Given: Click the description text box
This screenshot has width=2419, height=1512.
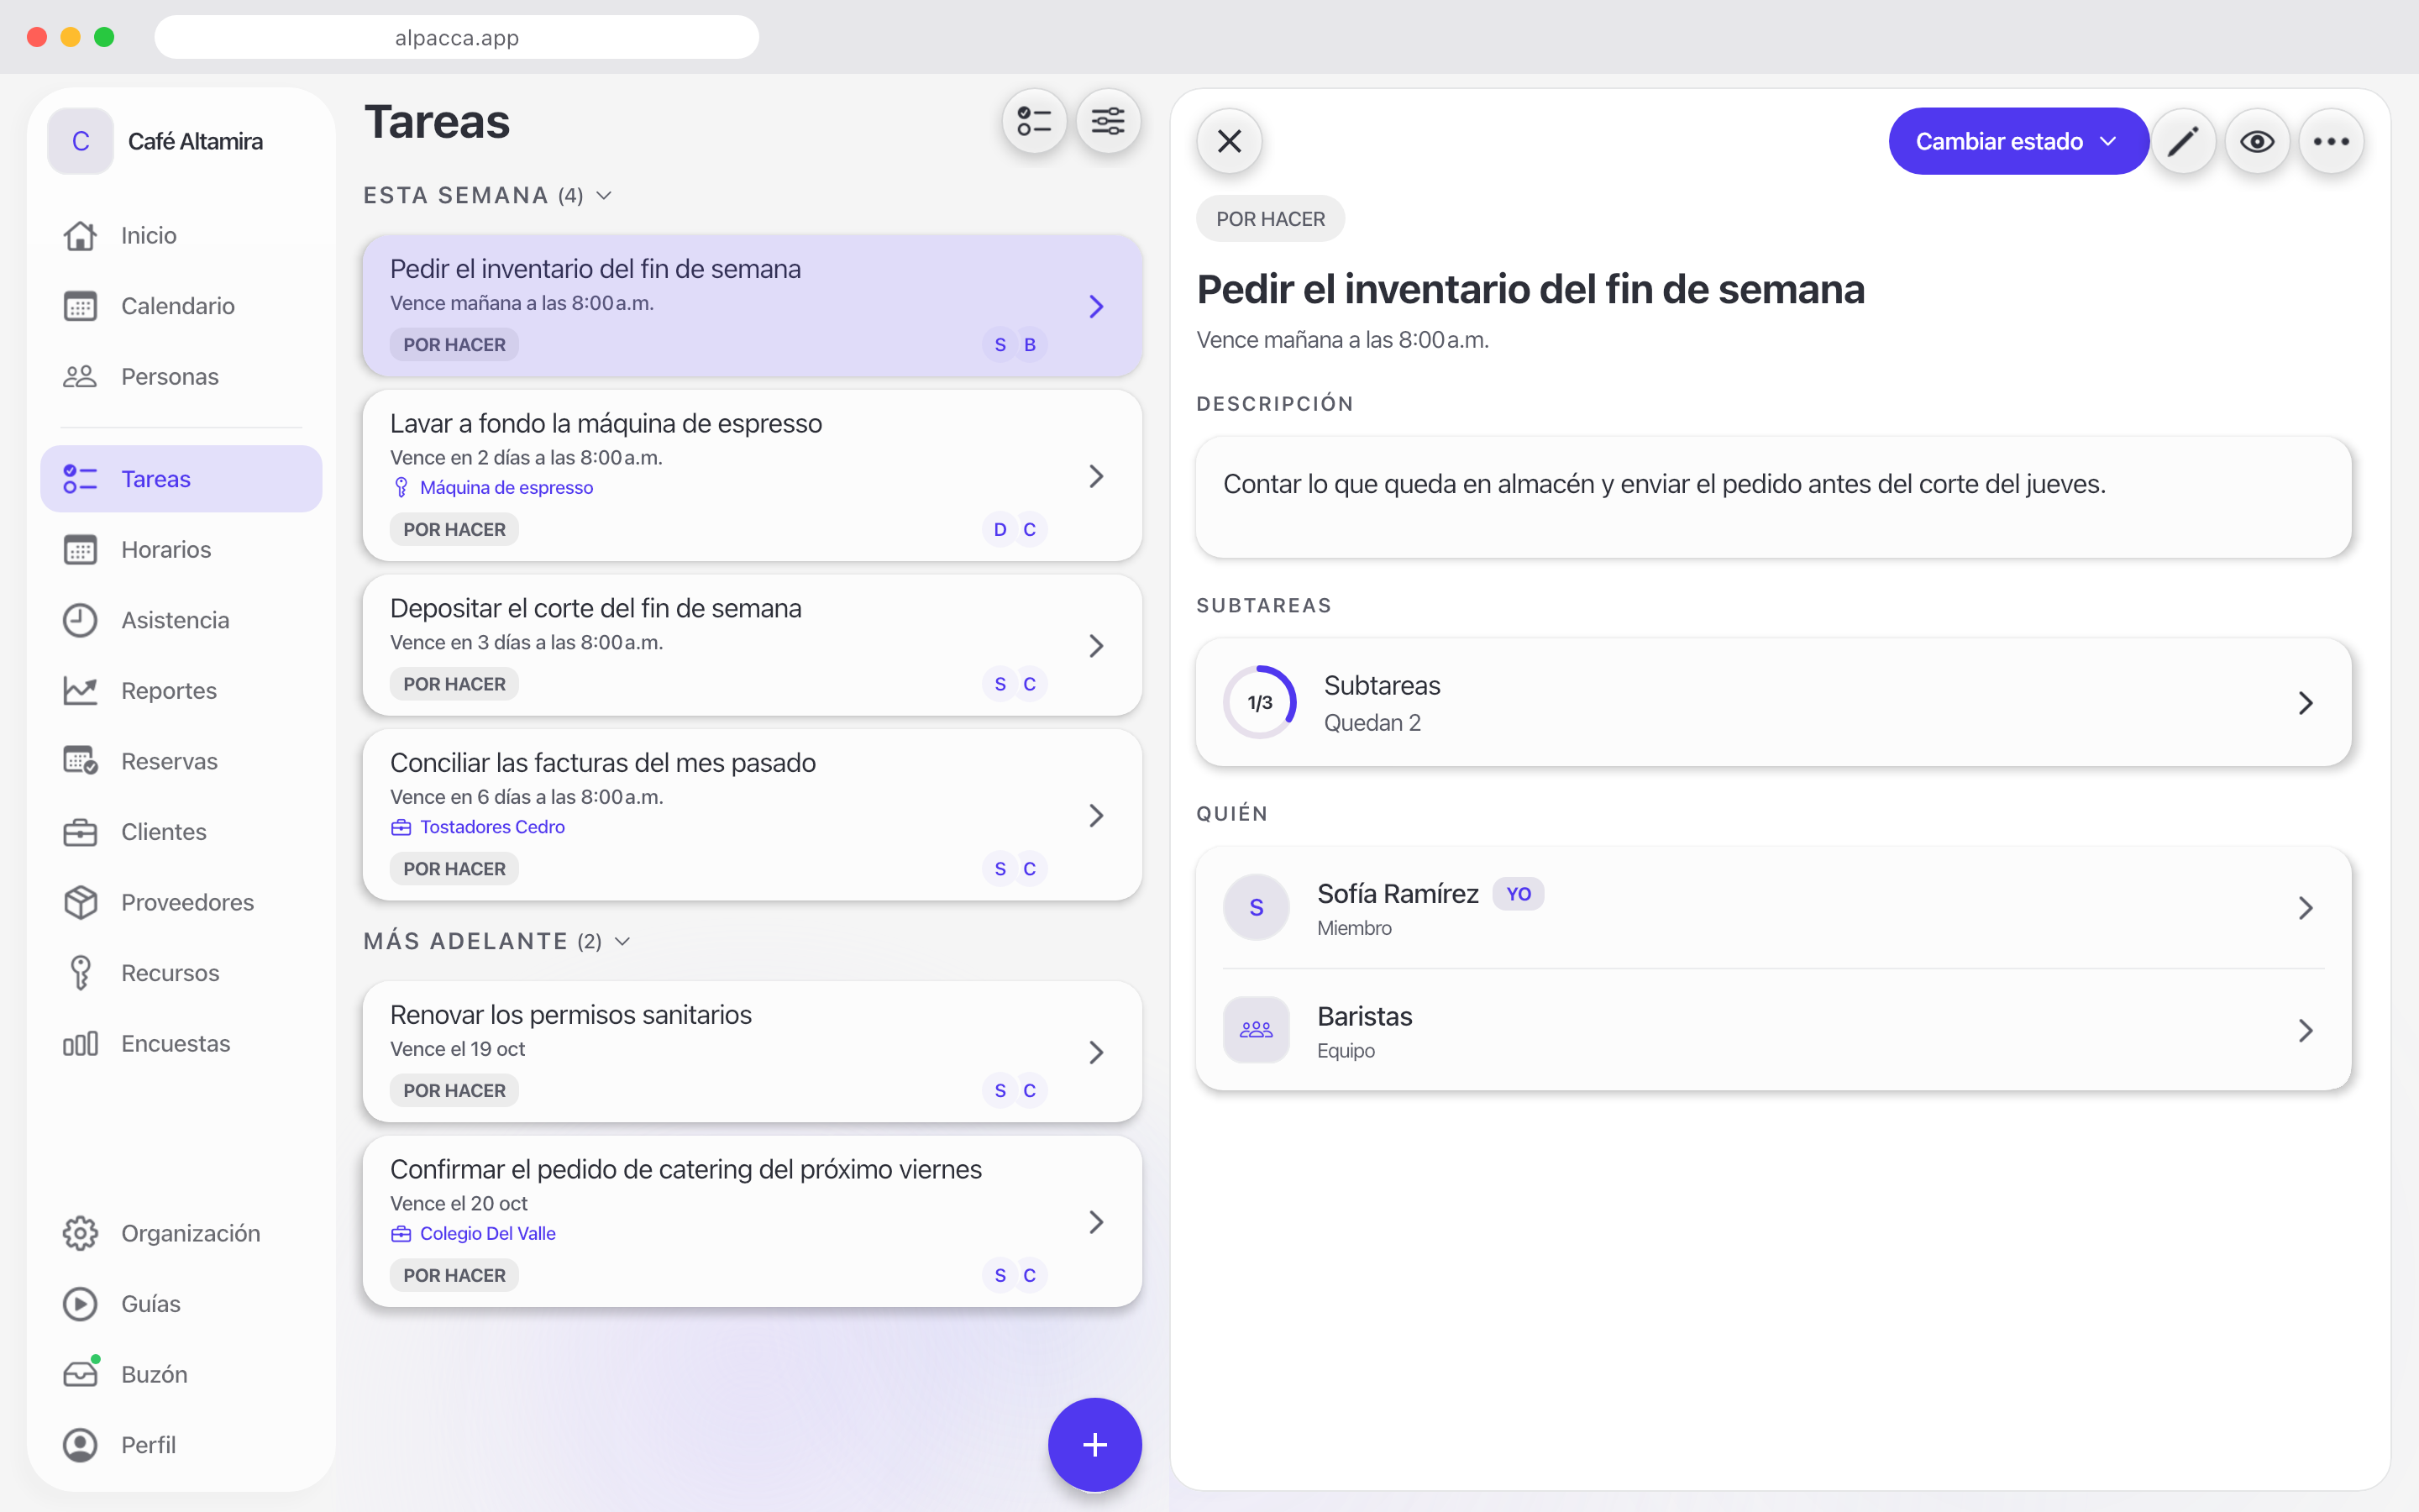Looking at the screenshot, I should click(x=1773, y=497).
